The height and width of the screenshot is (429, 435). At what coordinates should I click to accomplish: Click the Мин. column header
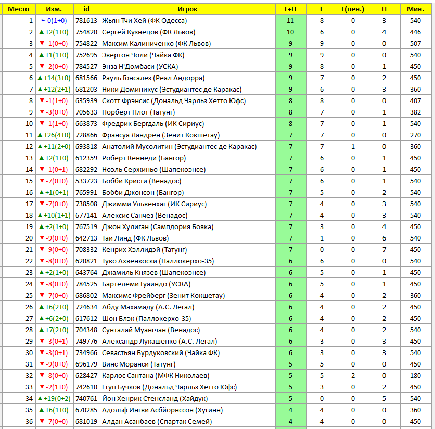coord(415,9)
